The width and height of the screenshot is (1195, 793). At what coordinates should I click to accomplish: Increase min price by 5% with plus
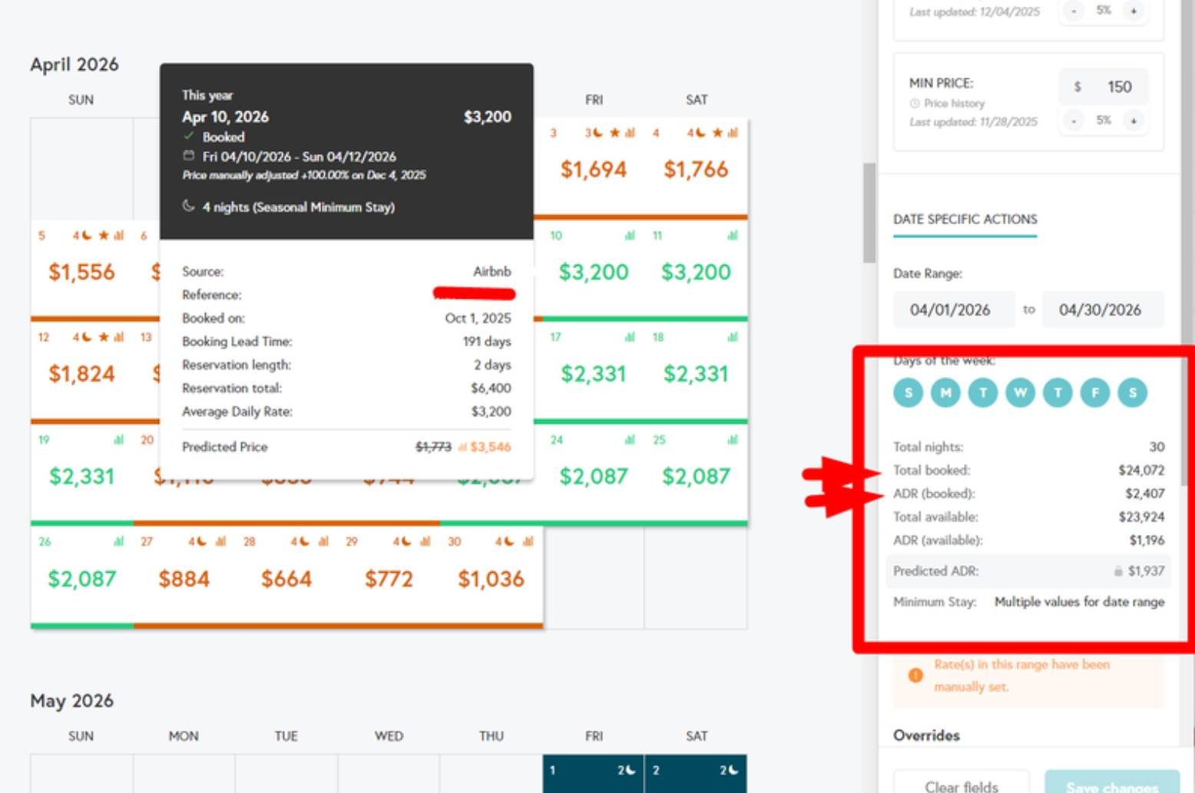pos(1133,121)
